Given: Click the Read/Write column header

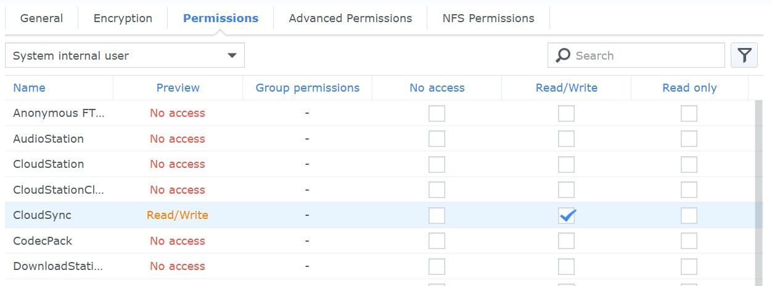Looking at the screenshot, I should (566, 88).
